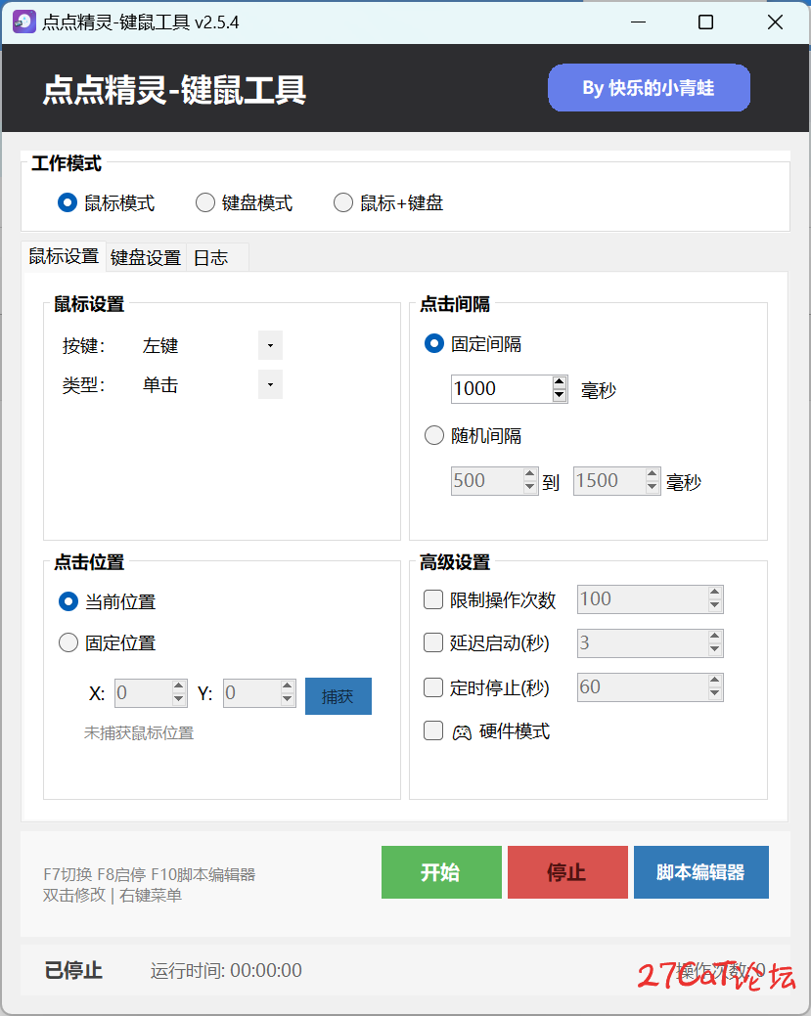Select 键盘模式 radio button
Viewport: 811px width, 1016px height.
pyautogui.click(x=205, y=203)
